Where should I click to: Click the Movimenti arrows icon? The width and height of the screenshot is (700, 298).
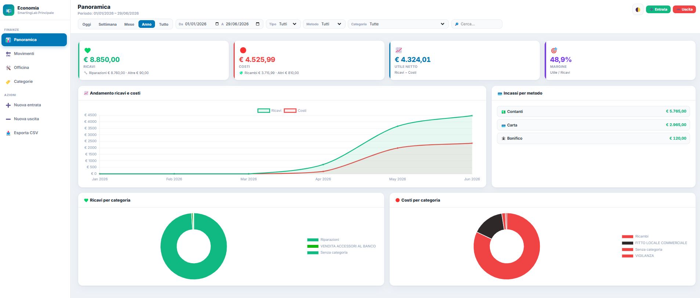tap(8, 54)
